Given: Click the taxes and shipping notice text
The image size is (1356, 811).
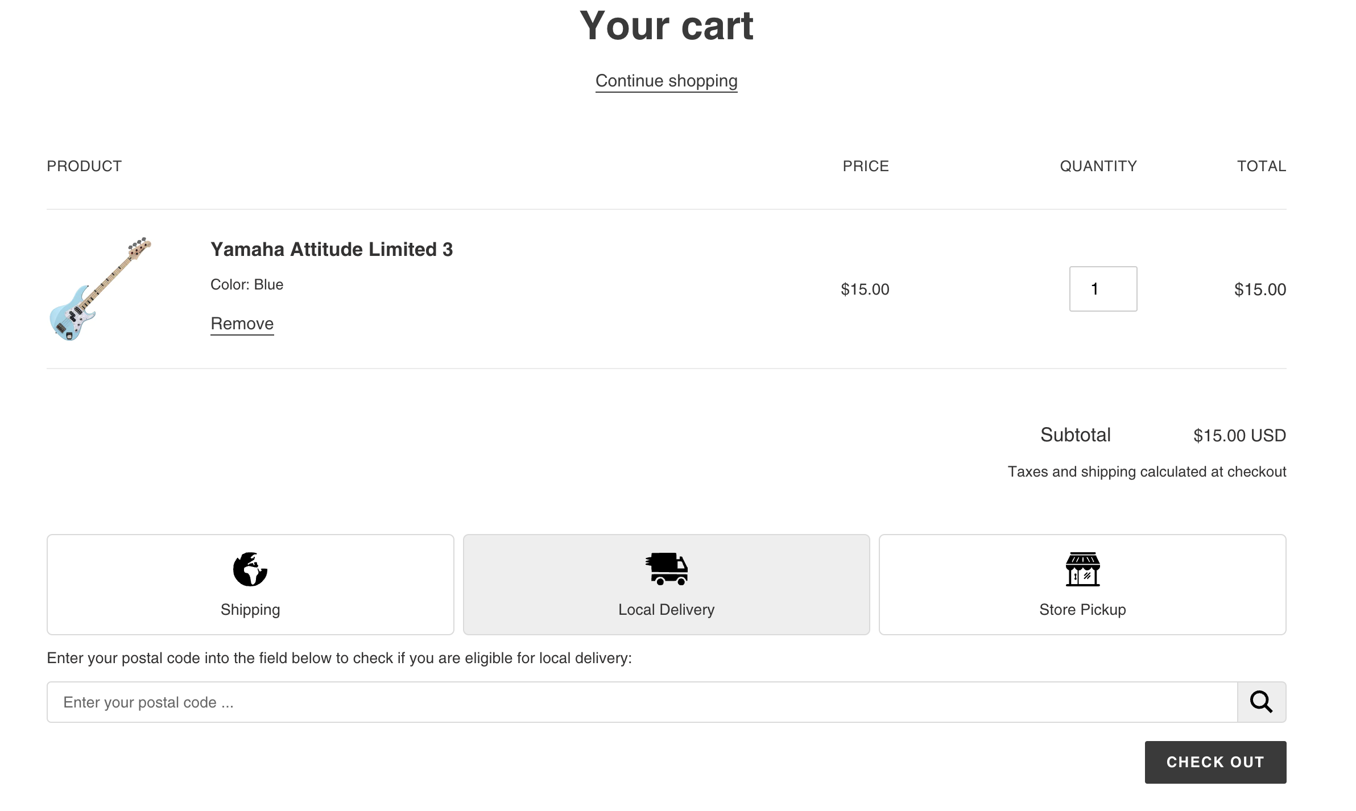Looking at the screenshot, I should click(1147, 471).
